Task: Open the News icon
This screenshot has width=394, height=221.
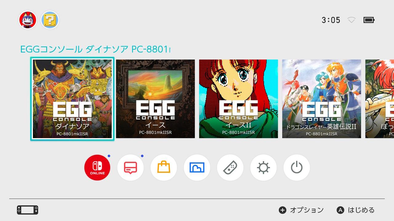Action: click(131, 168)
